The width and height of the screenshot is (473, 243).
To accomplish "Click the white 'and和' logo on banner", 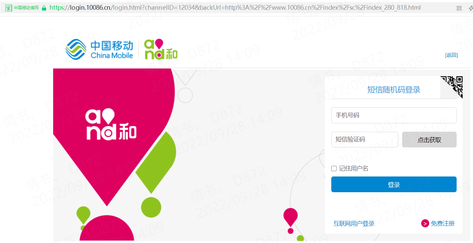I will [x=111, y=124].
